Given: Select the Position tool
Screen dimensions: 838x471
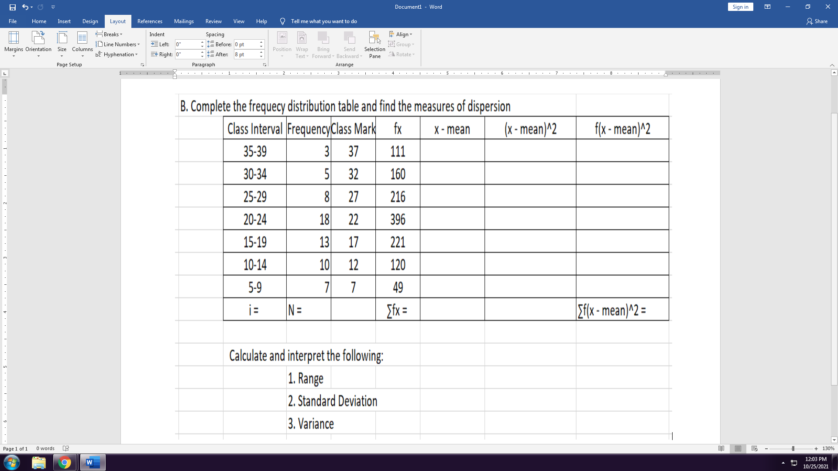Looking at the screenshot, I should (x=282, y=44).
